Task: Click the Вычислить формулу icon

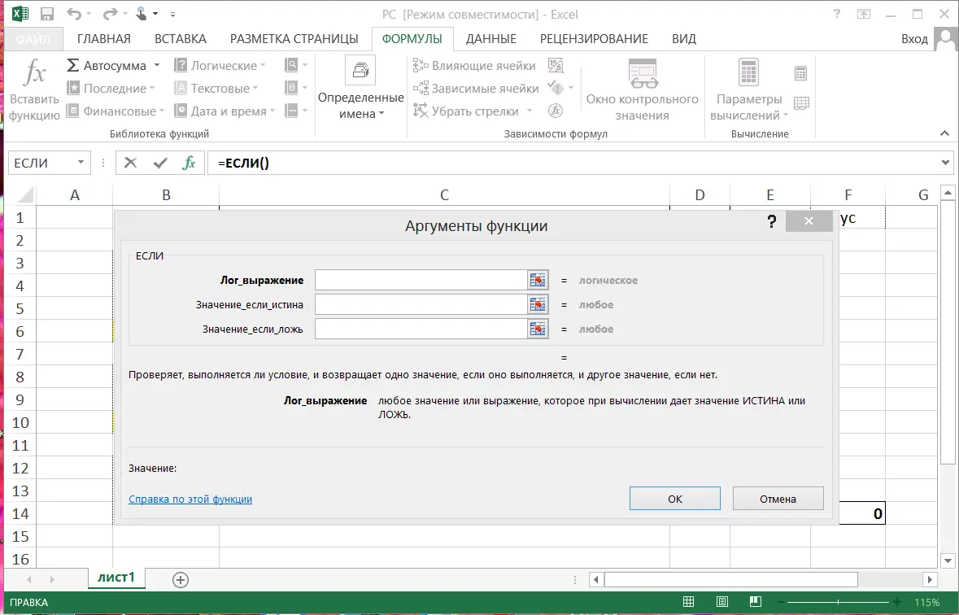Action: tap(556, 110)
